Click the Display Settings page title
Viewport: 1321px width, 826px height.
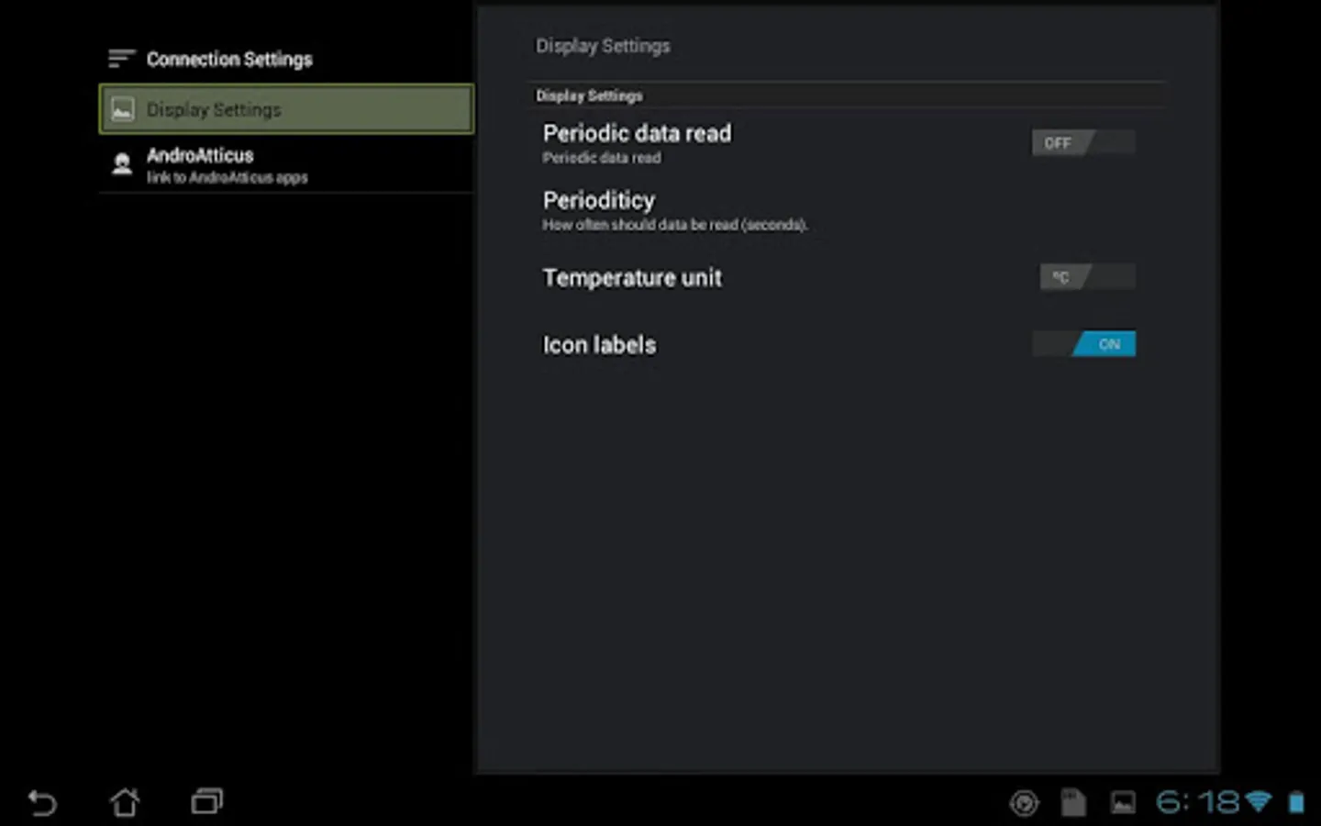coord(603,46)
